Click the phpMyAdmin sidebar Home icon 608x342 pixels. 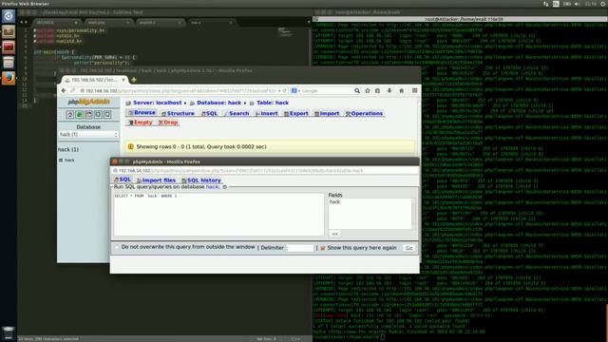click(x=69, y=114)
